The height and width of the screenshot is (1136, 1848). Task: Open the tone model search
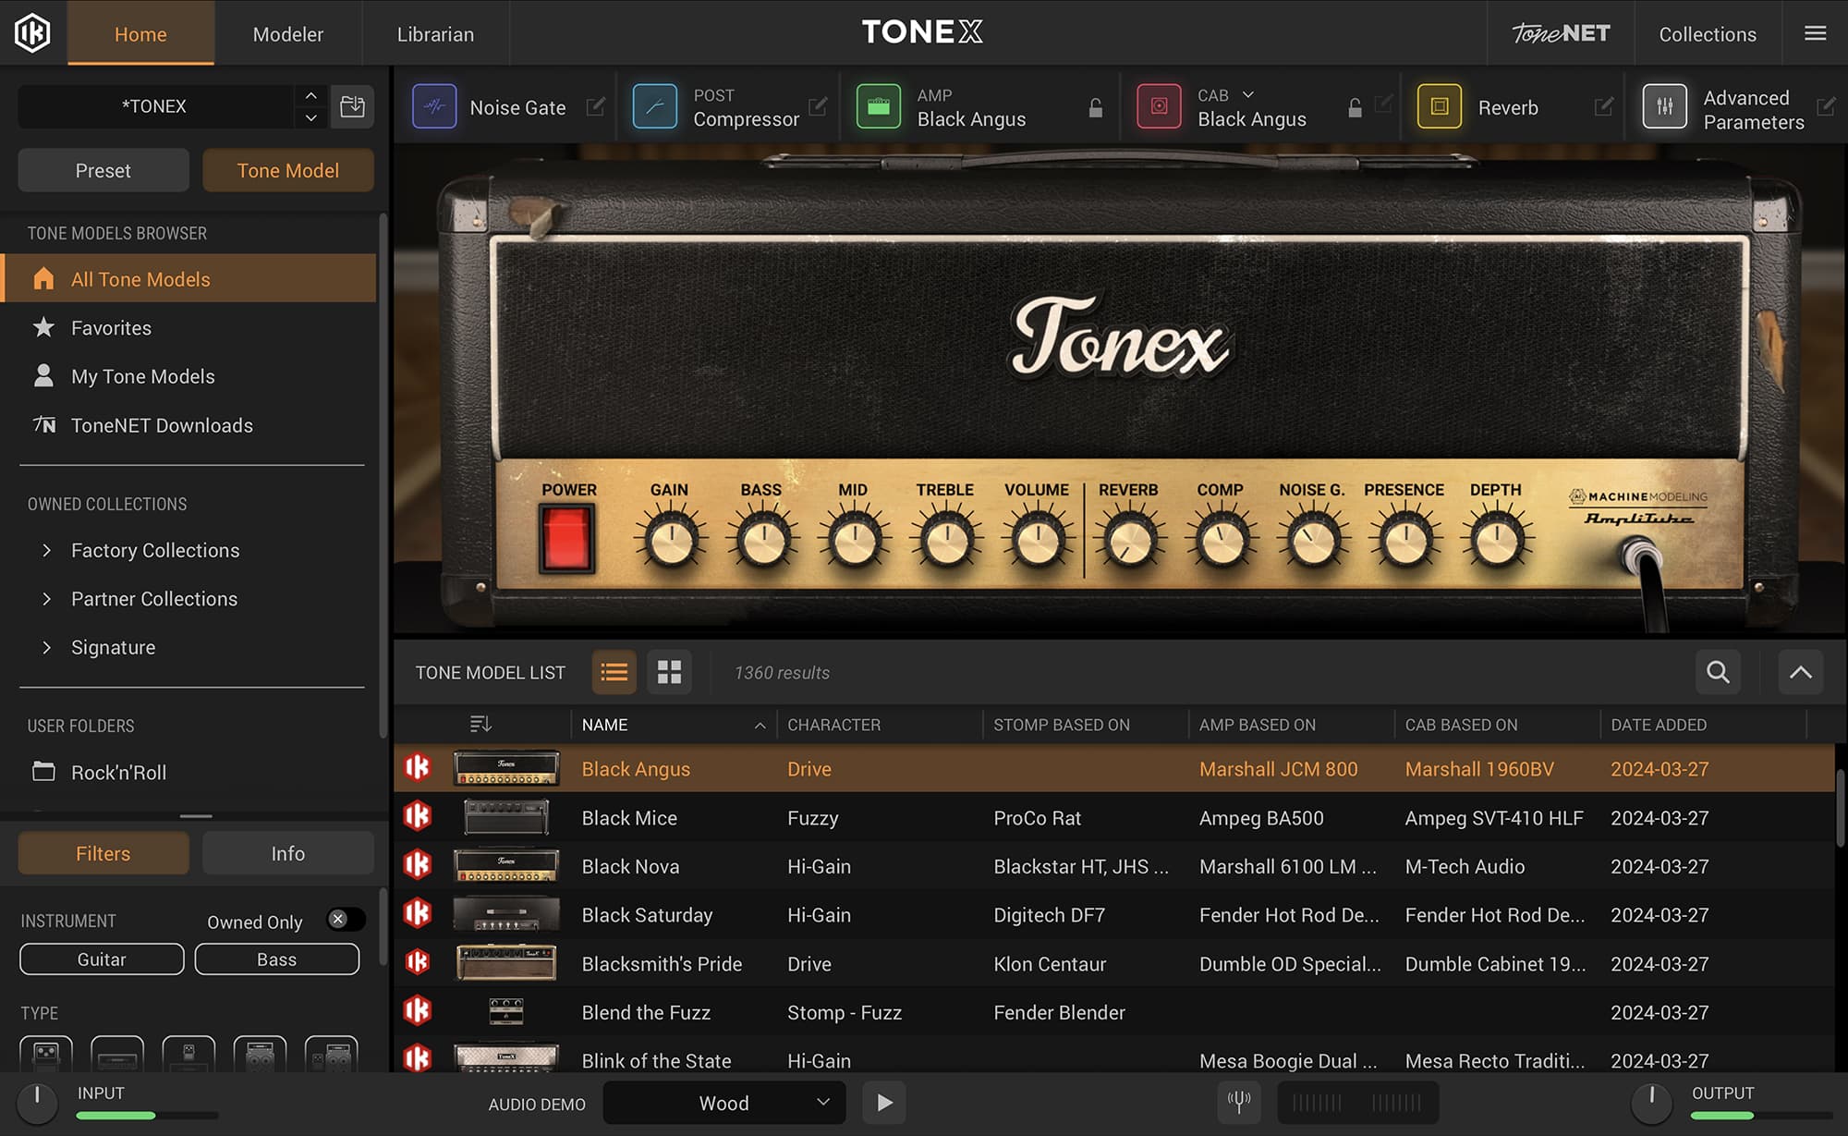[1717, 672]
